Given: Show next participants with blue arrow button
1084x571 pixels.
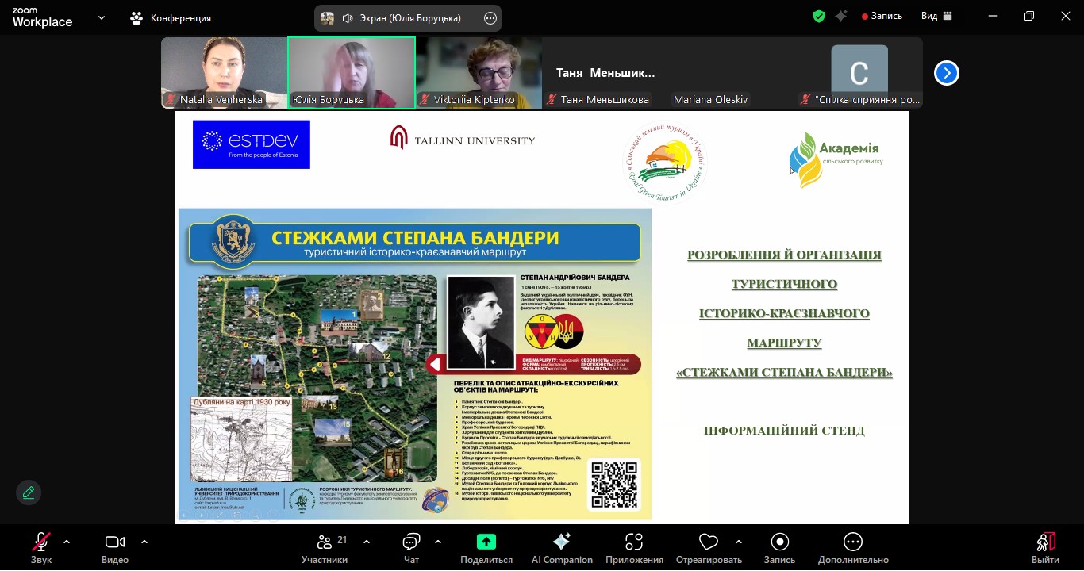Looking at the screenshot, I should (946, 73).
